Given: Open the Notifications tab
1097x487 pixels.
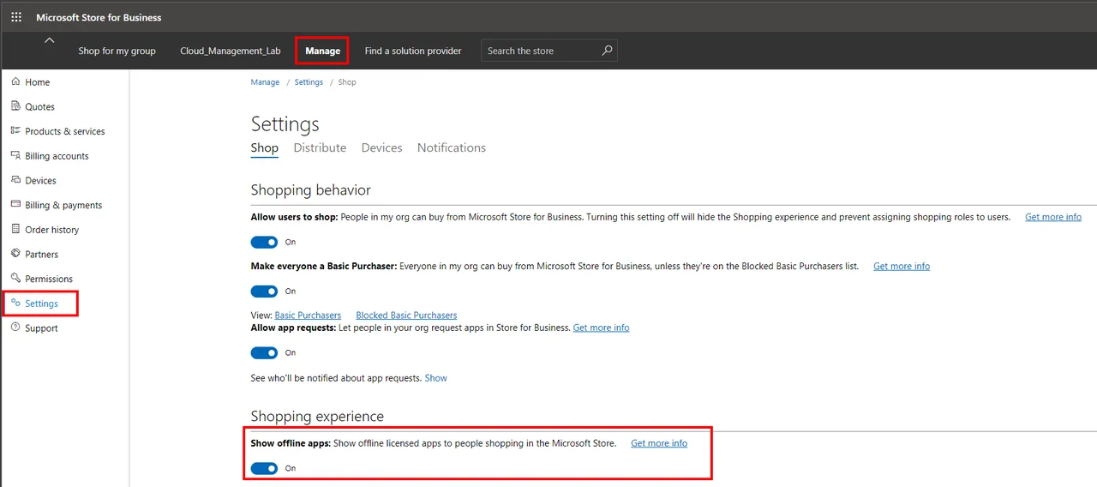Looking at the screenshot, I should [452, 147].
